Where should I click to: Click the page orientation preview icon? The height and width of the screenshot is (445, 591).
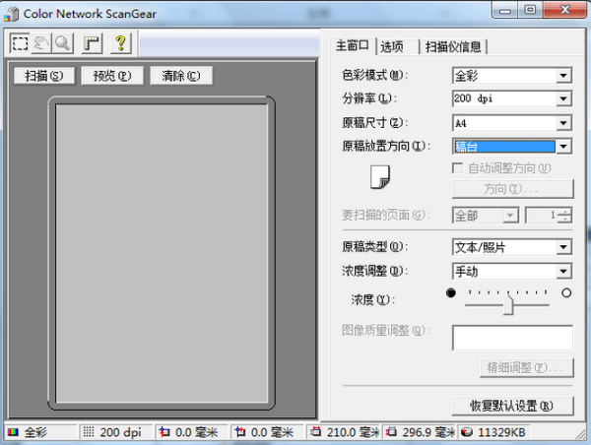380,176
